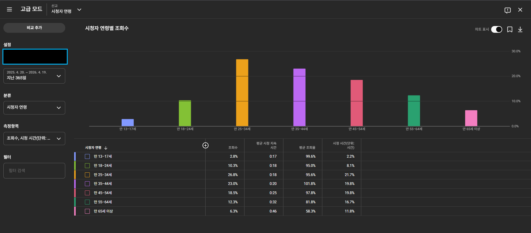Open the hamburger navigation menu
Viewport: 531px width, 233px height.
pyautogui.click(x=9, y=9)
